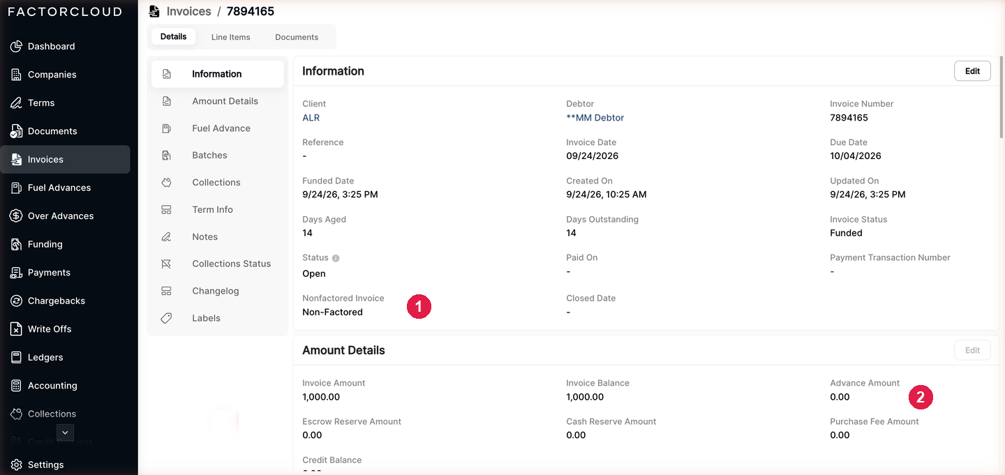Click Edit in the Information panel

972,71
